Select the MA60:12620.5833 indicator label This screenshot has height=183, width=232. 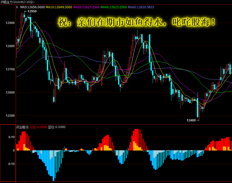click(x=141, y=7)
